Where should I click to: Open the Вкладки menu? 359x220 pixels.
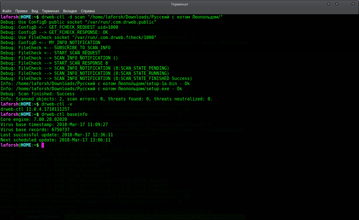[x=70, y=11]
